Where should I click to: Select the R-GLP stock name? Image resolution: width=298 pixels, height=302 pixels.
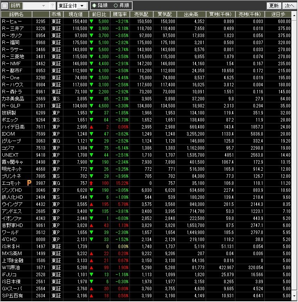coord(11,106)
